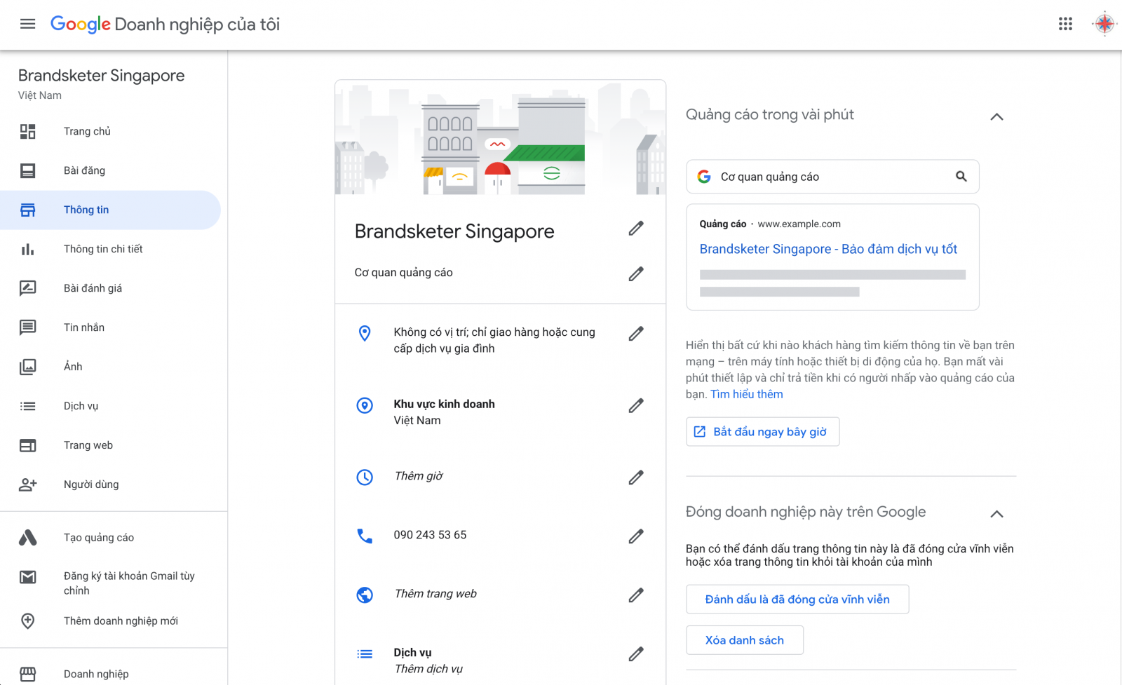Click the Doanh nghiệp store icon
The width and height of the screenshot is (1122, 685).
click(x=27, y=674)
